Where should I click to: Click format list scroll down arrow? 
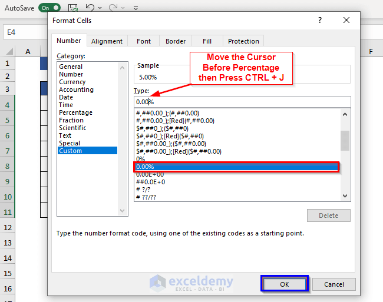[345, 195]
